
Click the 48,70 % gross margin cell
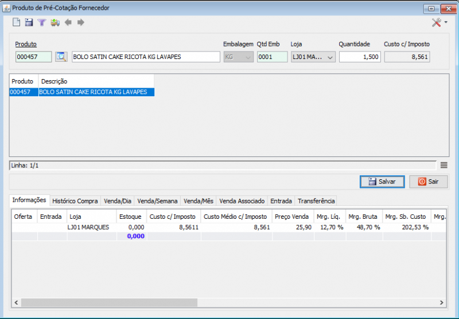point(364,227)
